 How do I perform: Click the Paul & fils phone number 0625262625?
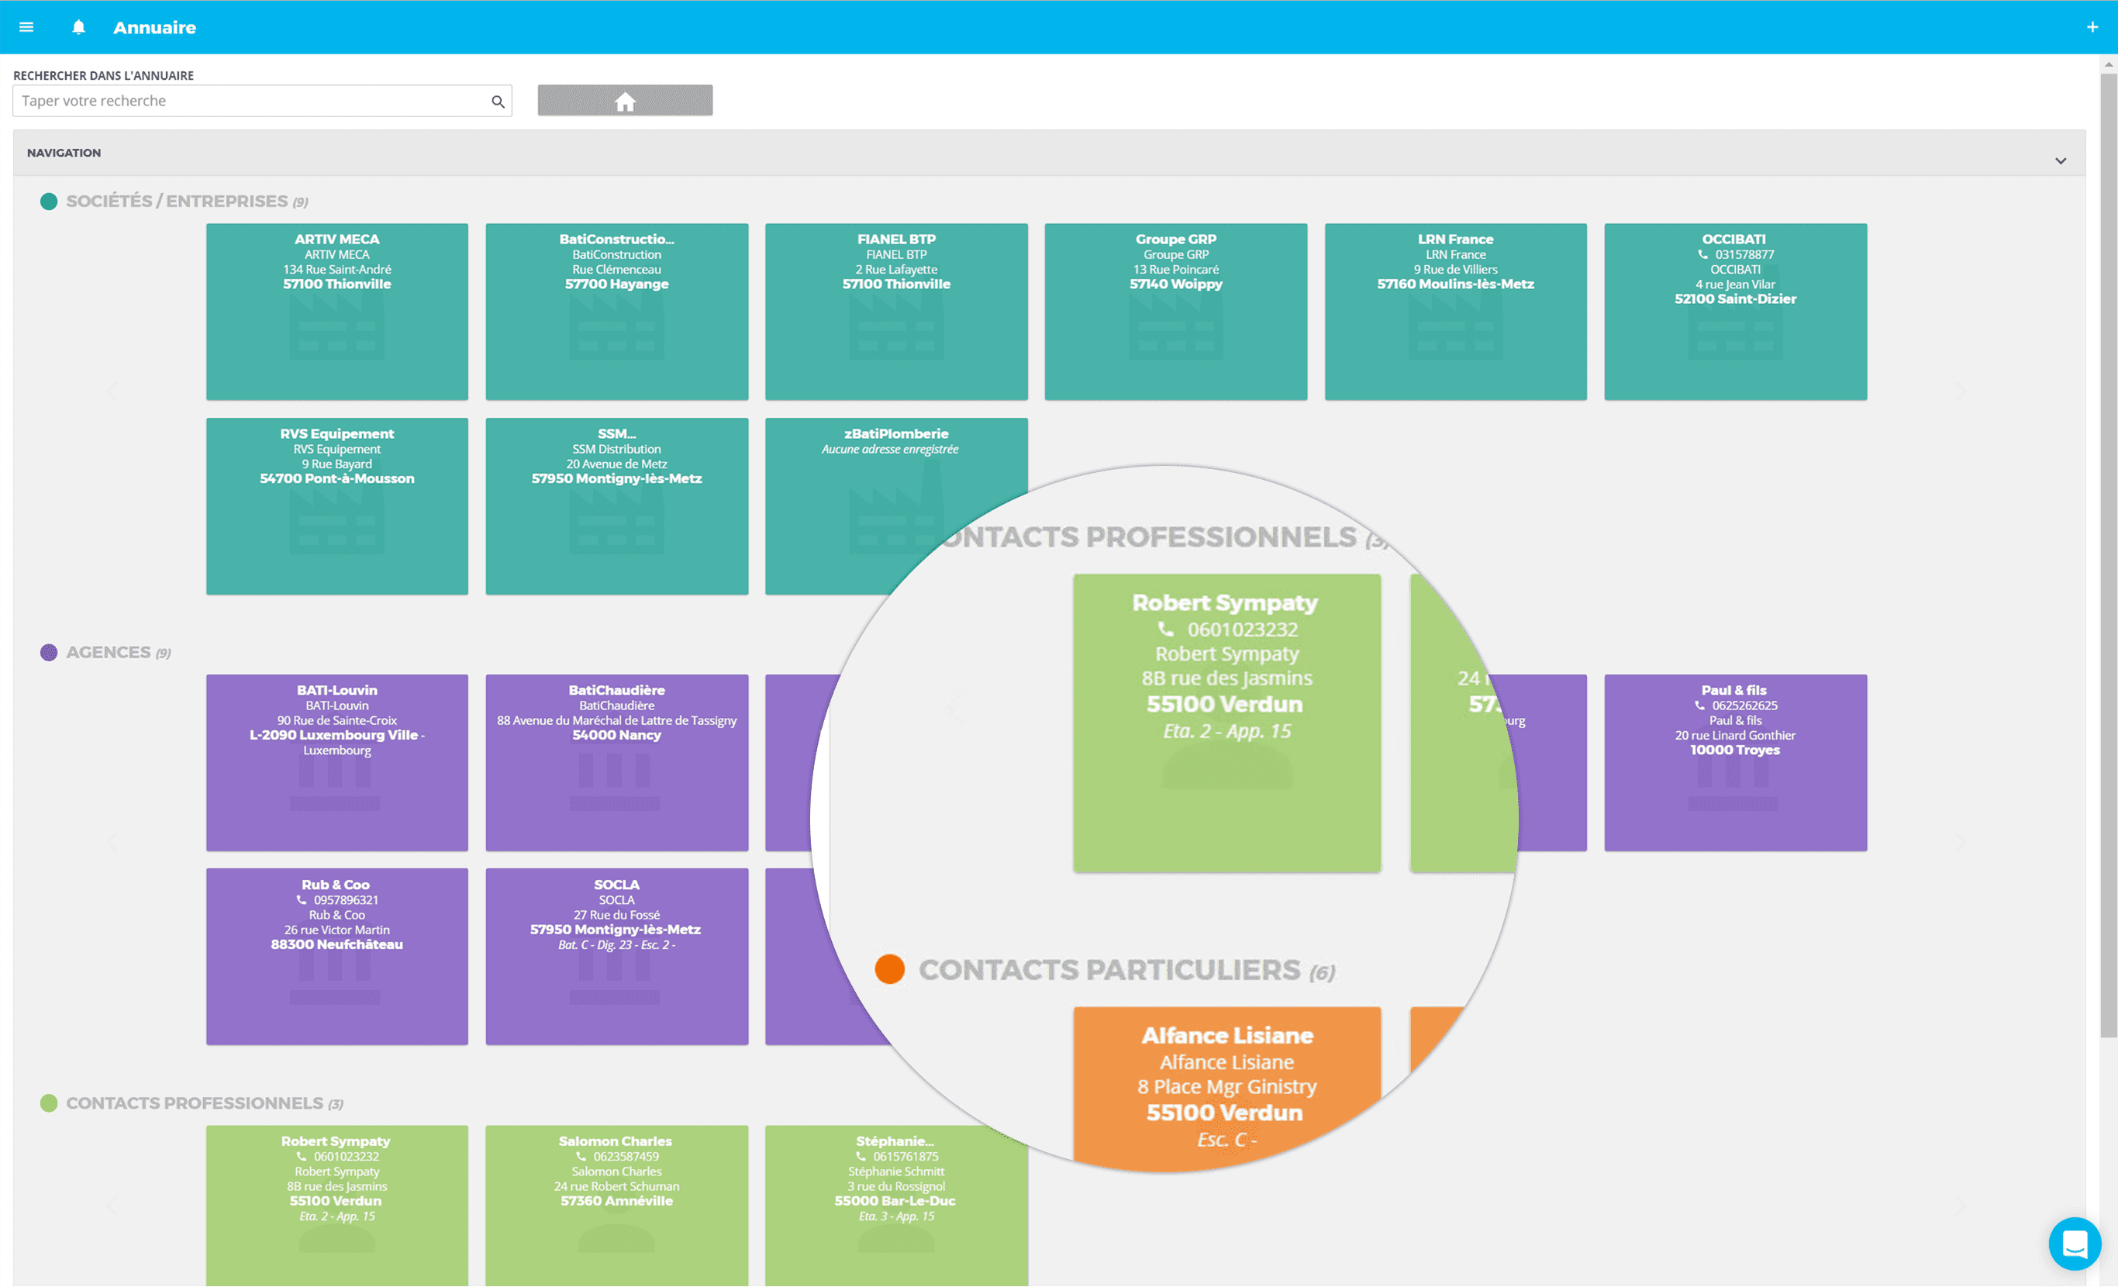coord(1744,706)
